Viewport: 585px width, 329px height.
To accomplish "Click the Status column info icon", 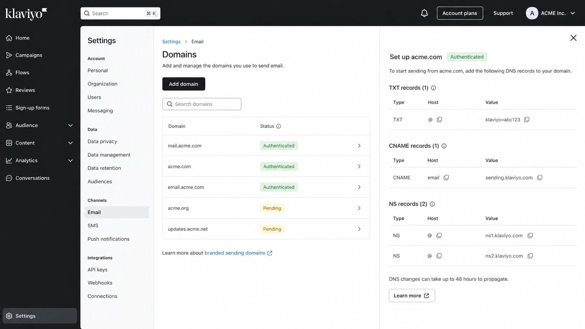I will pos(279,126).
